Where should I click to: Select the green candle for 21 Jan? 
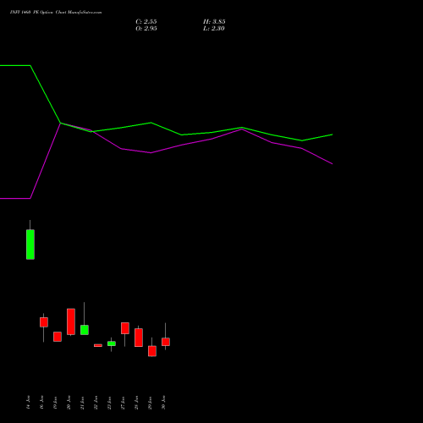click(x=85, y=330)
